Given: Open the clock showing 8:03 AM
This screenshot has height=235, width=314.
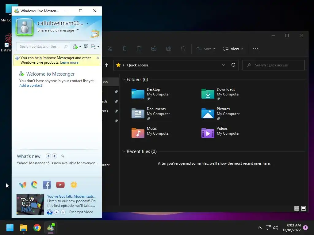Looking at the screenshot, I should pos(292,228).
